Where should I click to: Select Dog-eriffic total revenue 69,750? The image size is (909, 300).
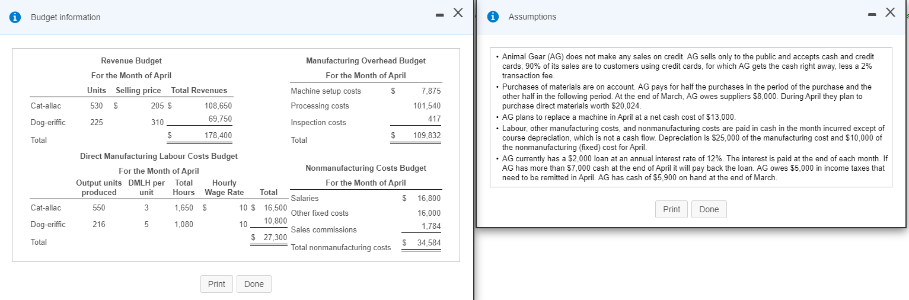click(x=221, y=119)
